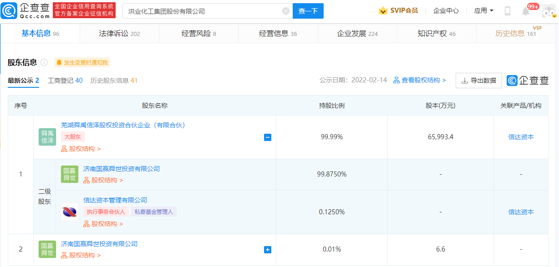Click the 6.6 share capital value
559x267 pixels.
pyautogui.click(x=440, y=249)
